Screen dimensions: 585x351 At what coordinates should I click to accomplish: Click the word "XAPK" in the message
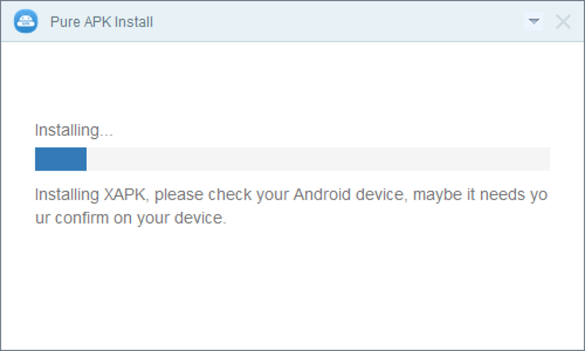click(126, 195)
